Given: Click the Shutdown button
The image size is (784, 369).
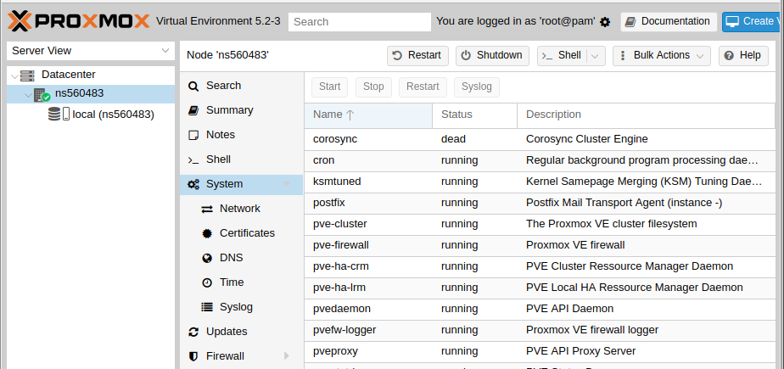Looking at the screenshot, I should [x=491, y=55].
